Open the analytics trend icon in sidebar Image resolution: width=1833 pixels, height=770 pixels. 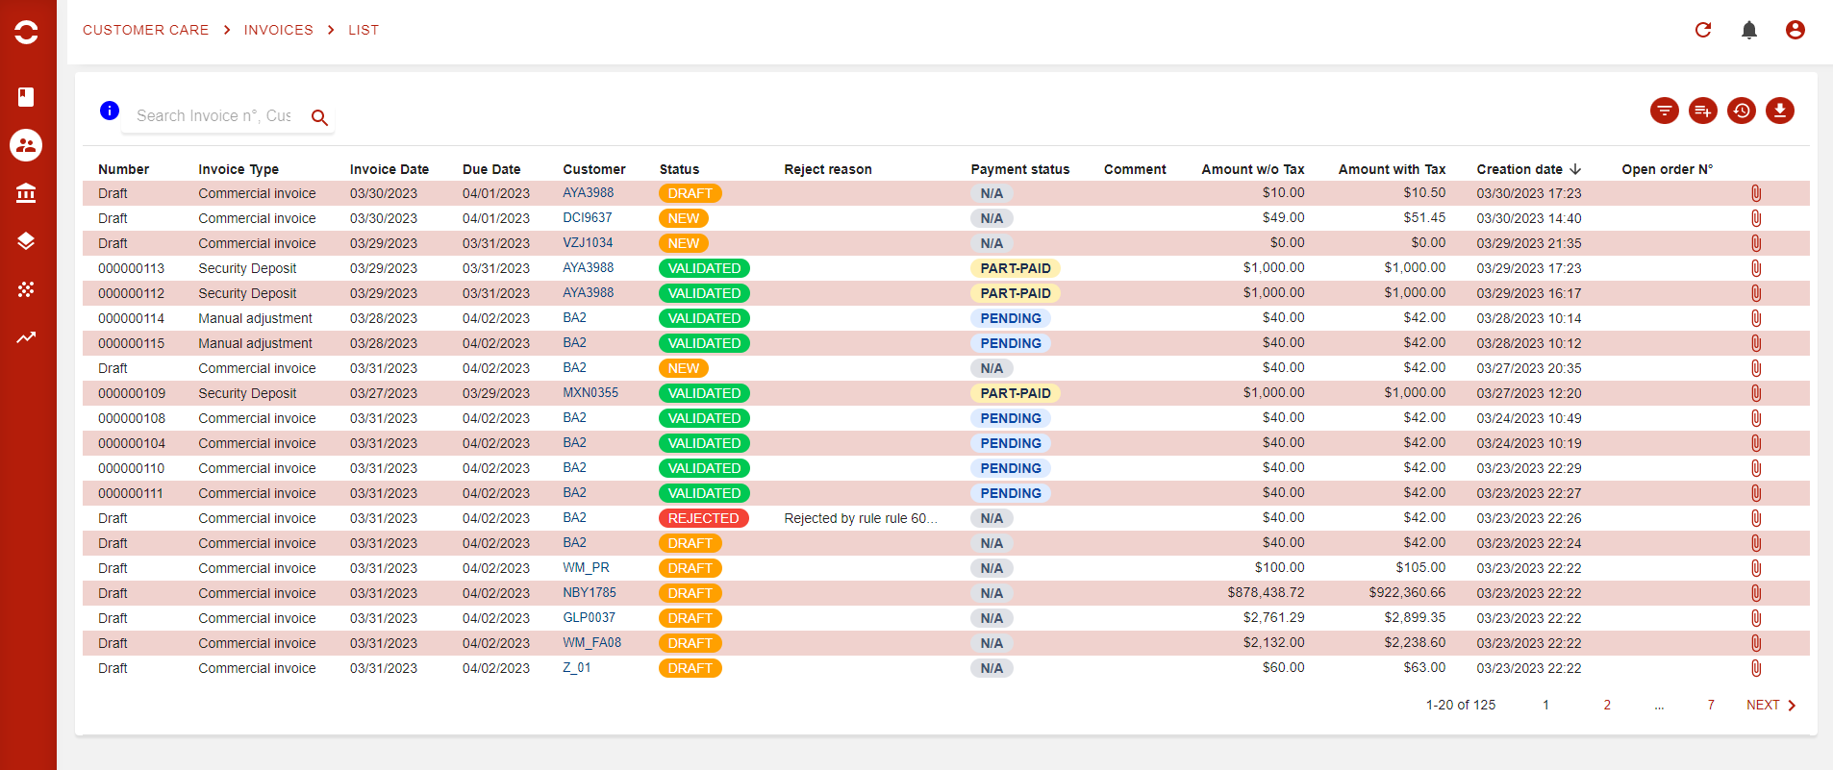coord(26,337)
